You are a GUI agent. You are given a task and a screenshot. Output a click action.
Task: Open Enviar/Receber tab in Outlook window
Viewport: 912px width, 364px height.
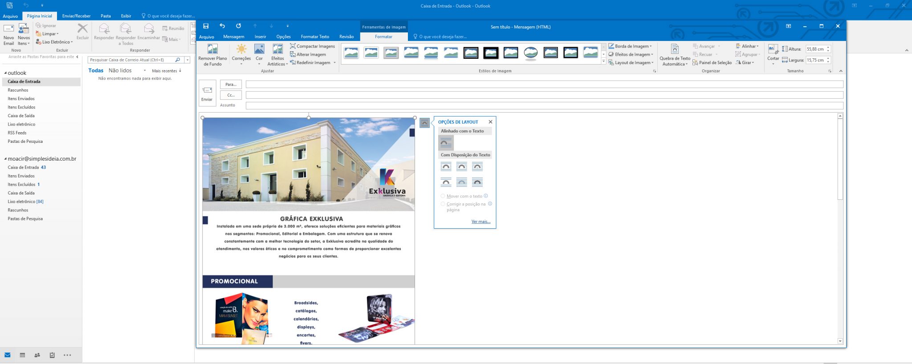(x=76, y=16)
